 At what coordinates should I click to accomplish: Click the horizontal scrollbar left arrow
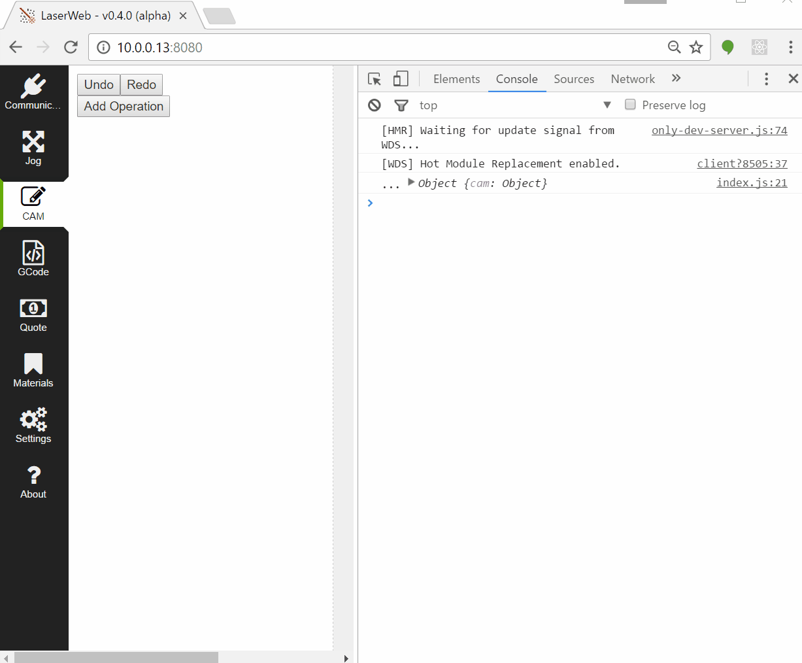click(x=6, y=658)
